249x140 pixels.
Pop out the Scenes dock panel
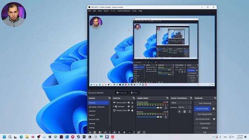coord(109,98)
